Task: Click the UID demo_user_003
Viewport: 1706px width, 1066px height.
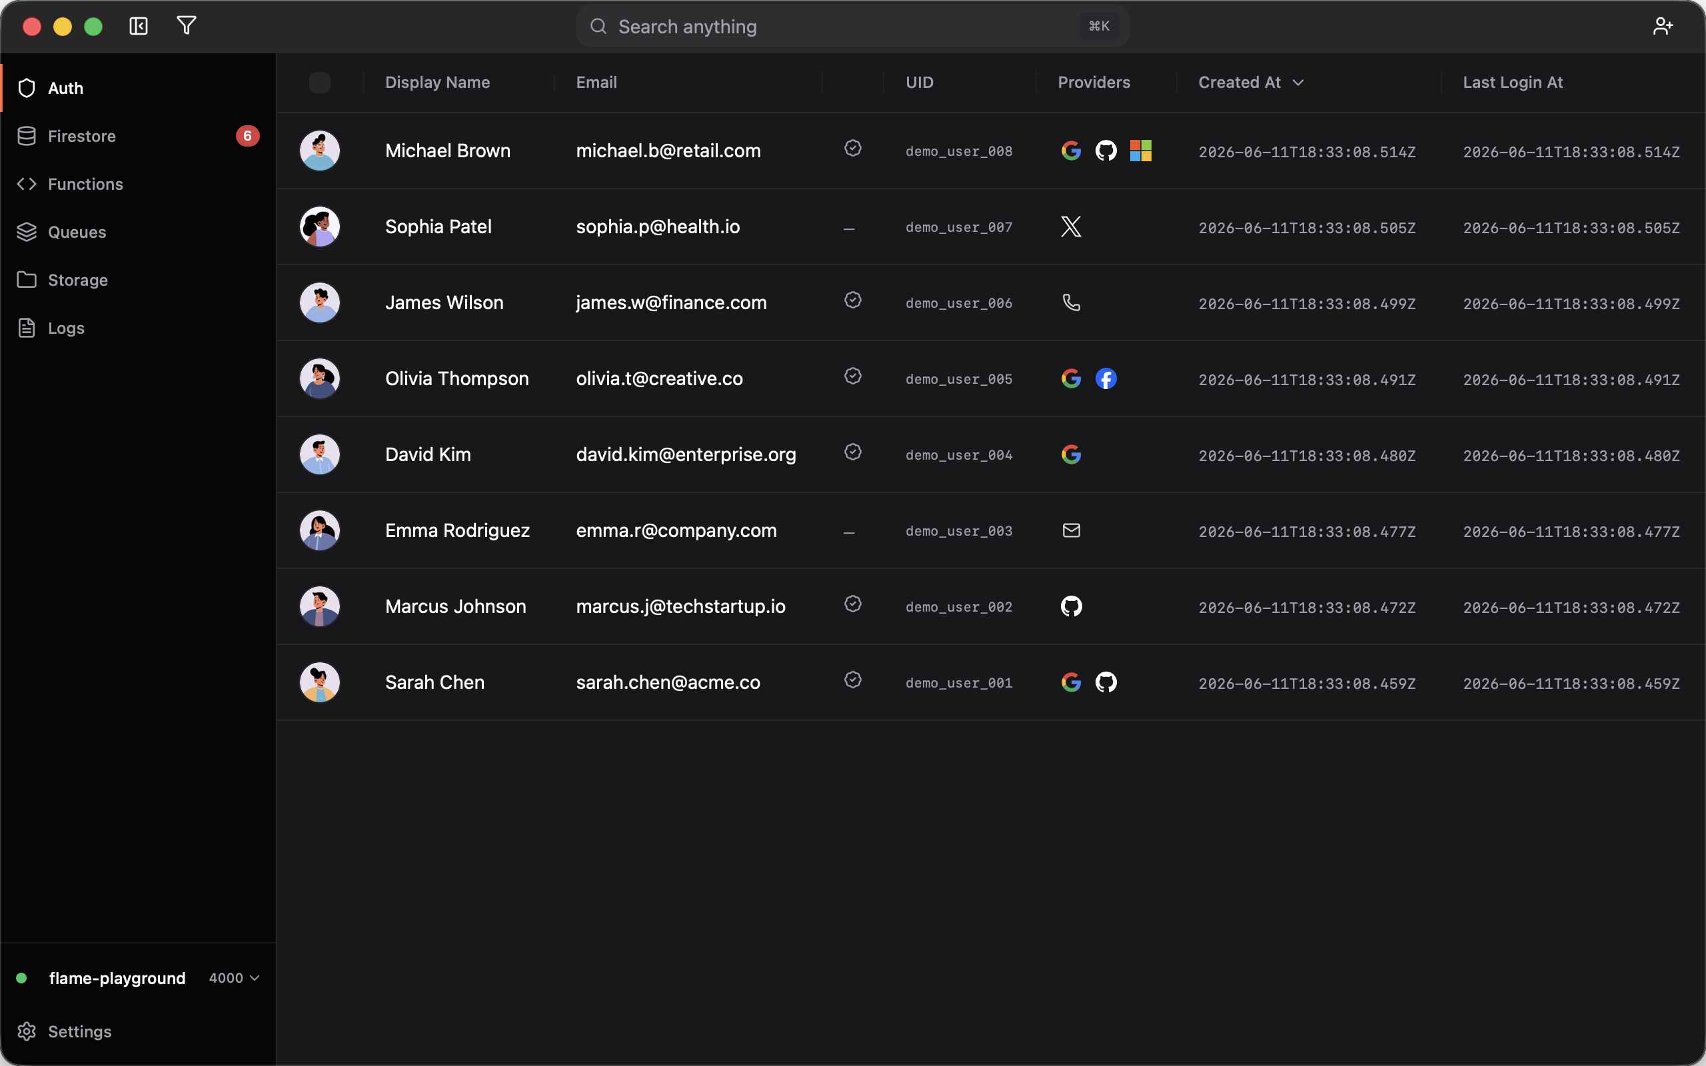Action: point(959,531)
